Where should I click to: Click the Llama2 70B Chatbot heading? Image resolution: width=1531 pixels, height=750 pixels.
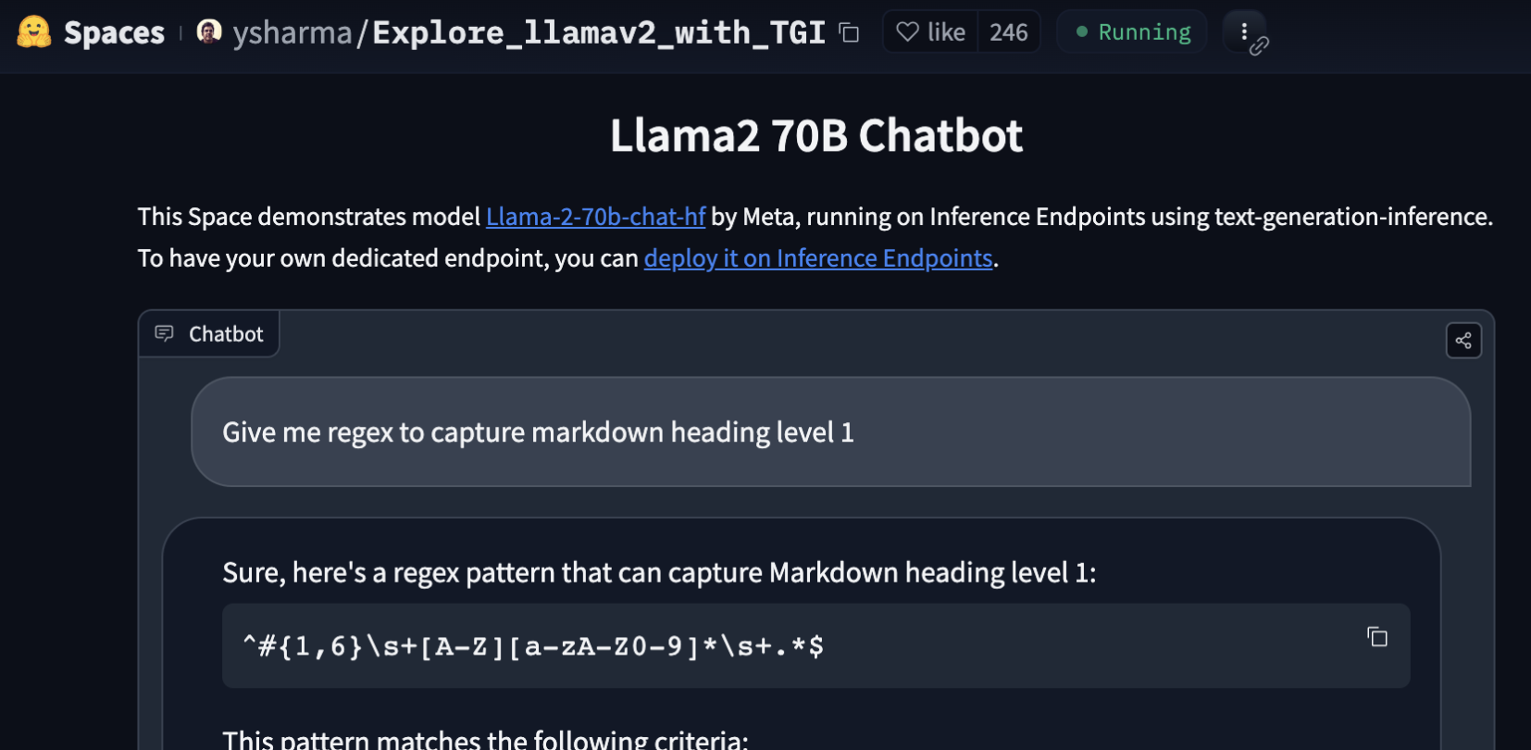pos(815,136)
